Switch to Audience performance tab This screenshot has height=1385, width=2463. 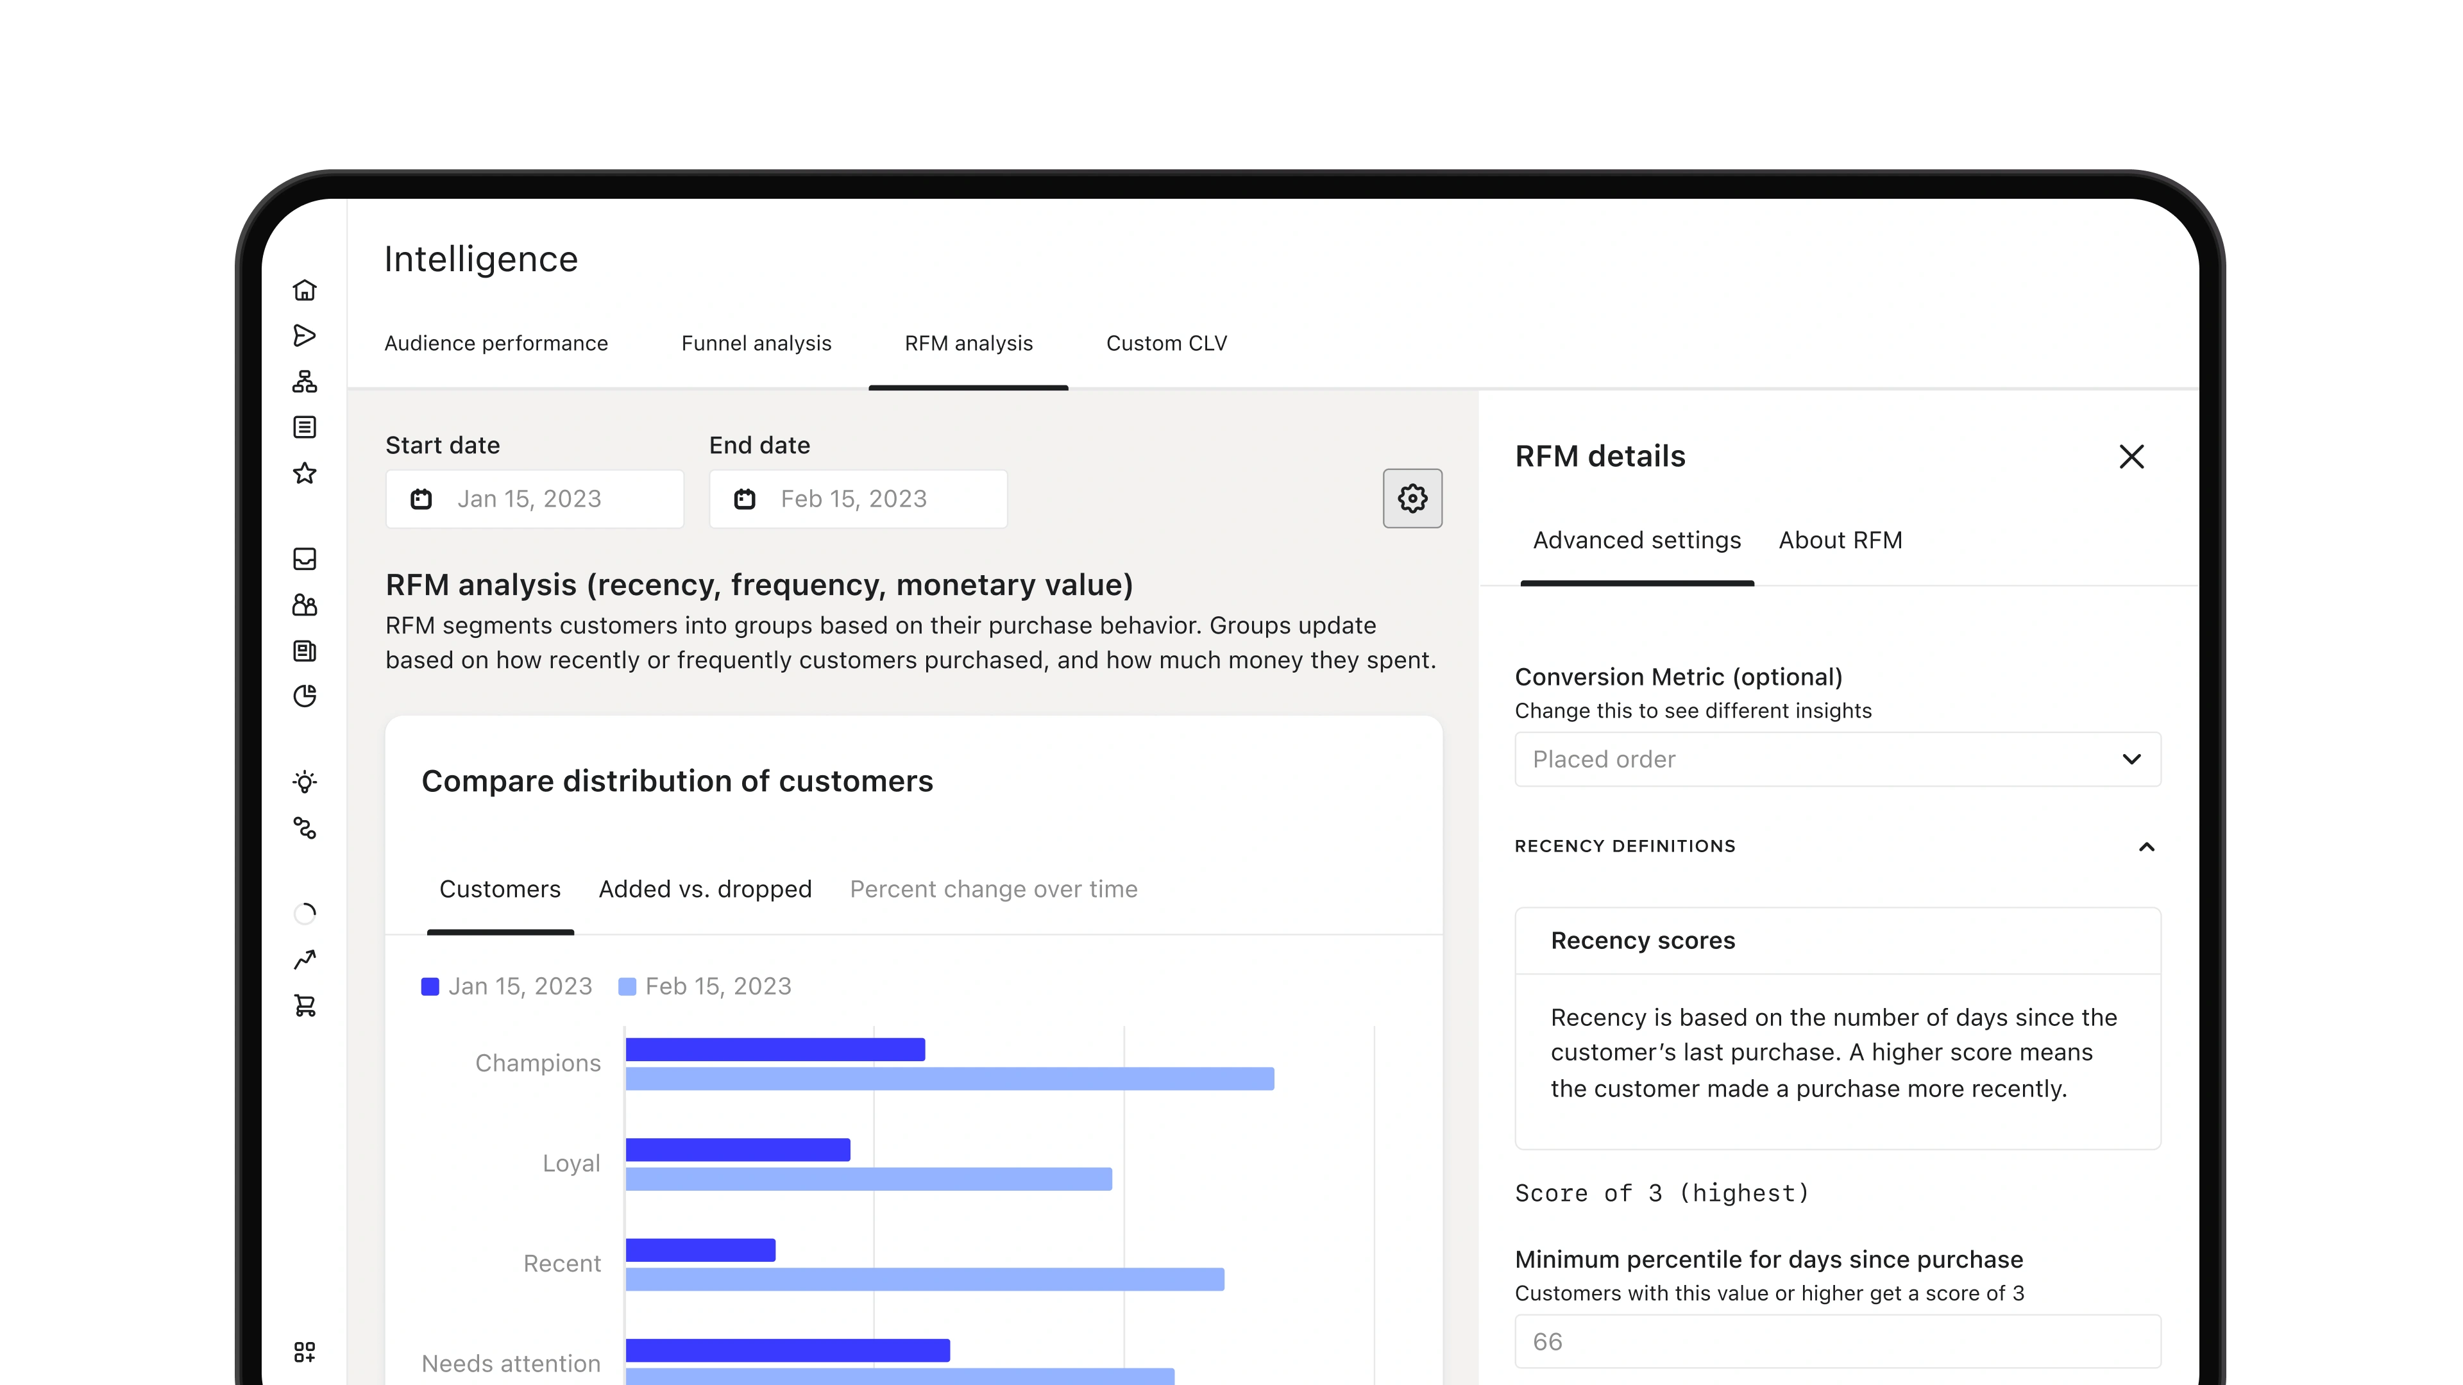coord(496,343)
